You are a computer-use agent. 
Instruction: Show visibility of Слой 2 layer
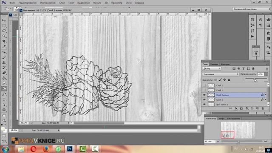[204, 85]
